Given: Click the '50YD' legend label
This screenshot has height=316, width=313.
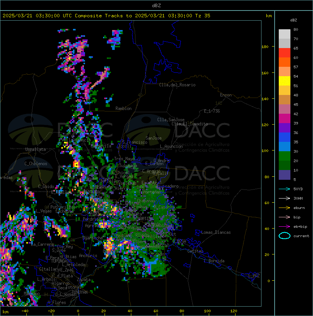Looking at the screenshot, I should pyautogui.click(x=298, y=189).
